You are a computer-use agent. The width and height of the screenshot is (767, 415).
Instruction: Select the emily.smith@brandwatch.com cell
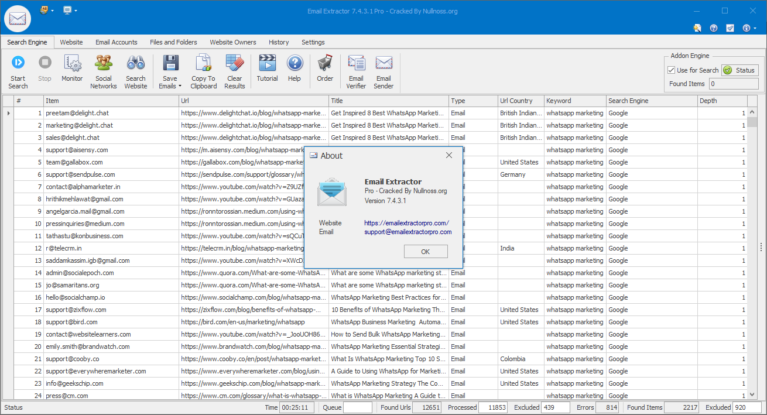point(111,347)
